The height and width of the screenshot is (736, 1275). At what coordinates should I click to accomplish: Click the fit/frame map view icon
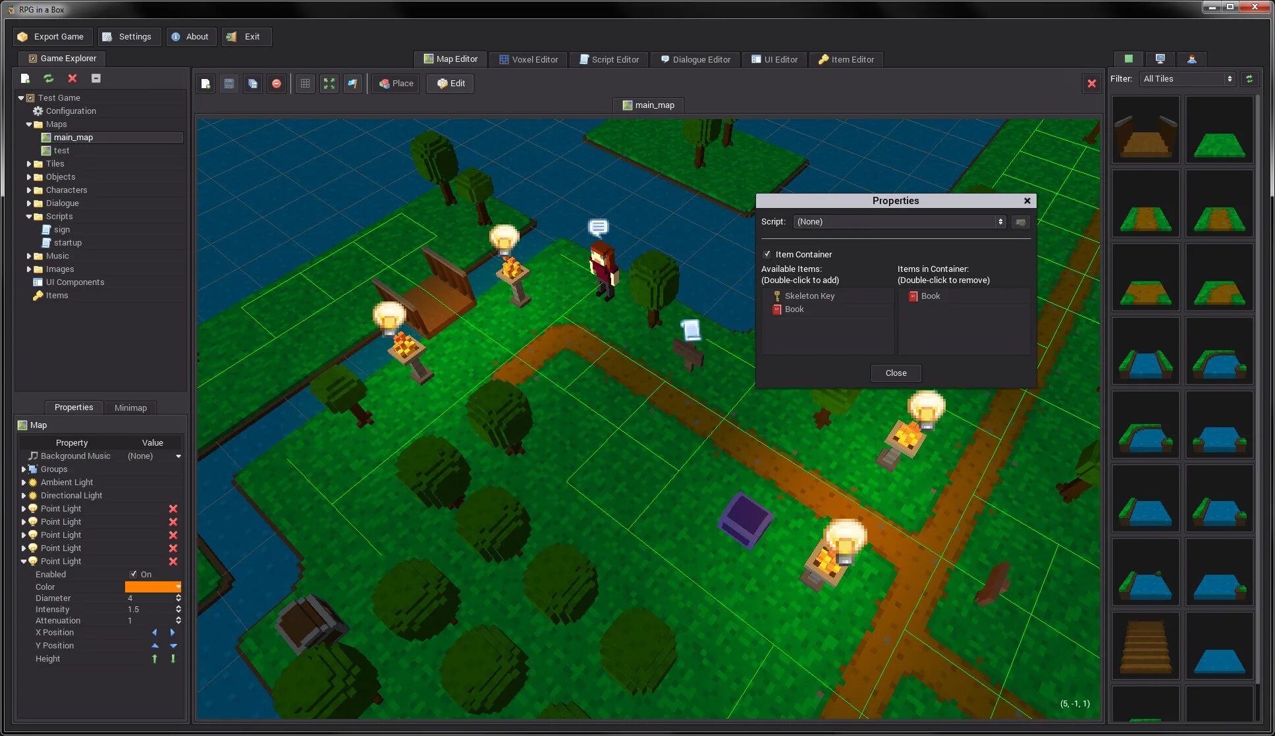(x=328, y=82)
